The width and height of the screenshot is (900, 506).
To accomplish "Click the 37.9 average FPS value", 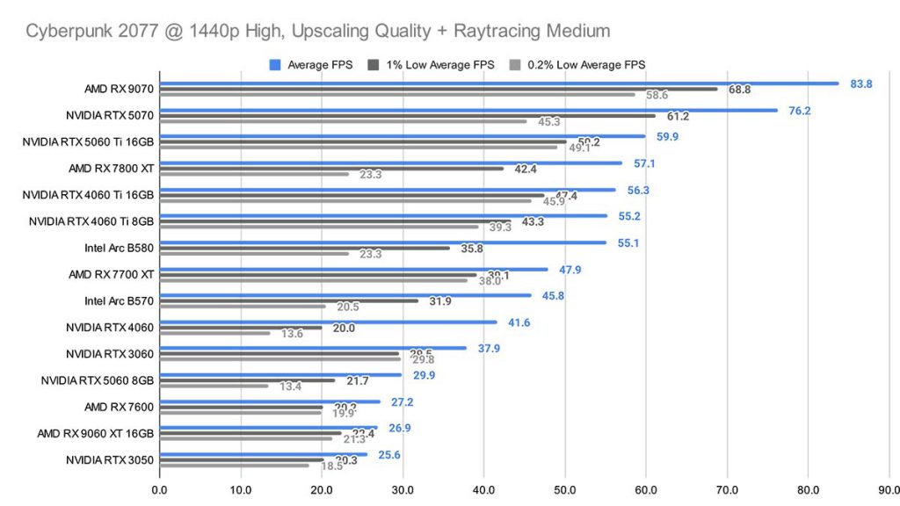I will 489,349.
